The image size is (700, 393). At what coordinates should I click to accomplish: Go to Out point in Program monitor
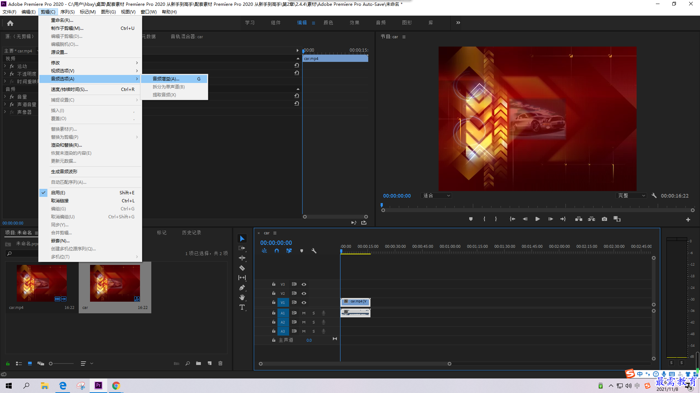click(x=563, y=219)
